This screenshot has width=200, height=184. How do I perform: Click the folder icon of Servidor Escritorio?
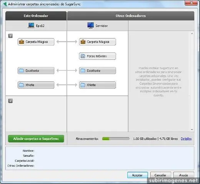click(x=83, y=71)
